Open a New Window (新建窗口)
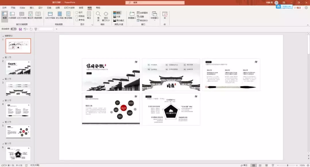 (x=132, y=15)
